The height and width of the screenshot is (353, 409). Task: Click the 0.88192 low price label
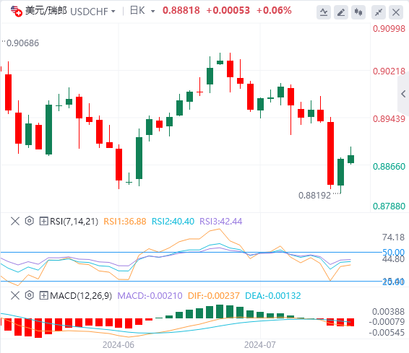[314, 196]
